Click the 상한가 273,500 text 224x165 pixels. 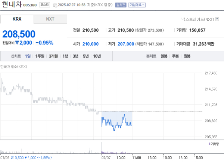tap(149, 30)
